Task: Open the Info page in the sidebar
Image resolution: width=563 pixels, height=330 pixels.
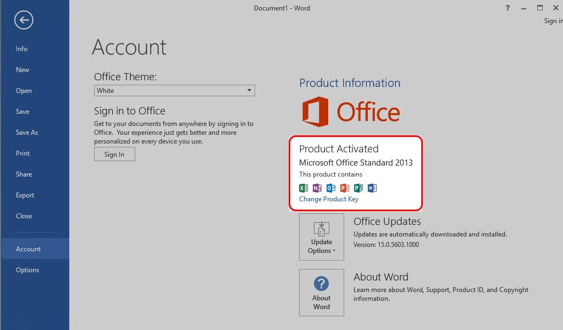Action: tap(21, 49)
